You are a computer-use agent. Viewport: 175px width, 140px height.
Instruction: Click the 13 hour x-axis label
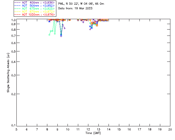(98, 130)
